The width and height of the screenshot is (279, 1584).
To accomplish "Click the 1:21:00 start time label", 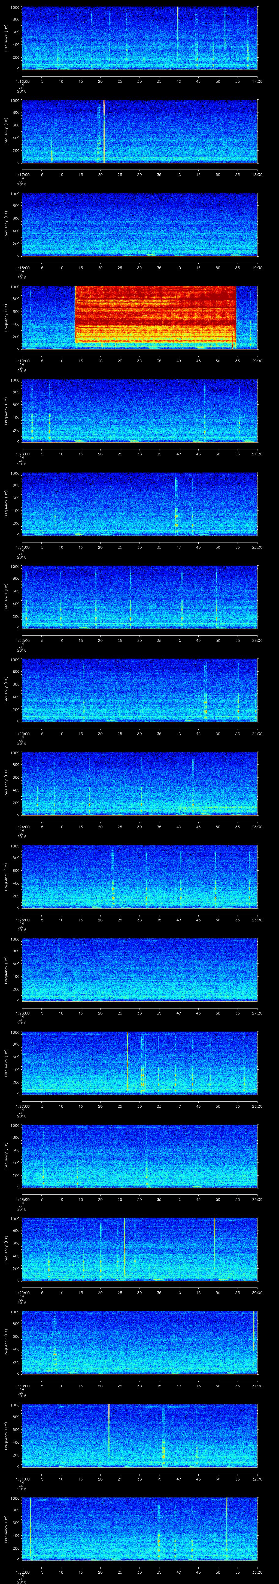I will pyautogui.click(x=22, y=547).
